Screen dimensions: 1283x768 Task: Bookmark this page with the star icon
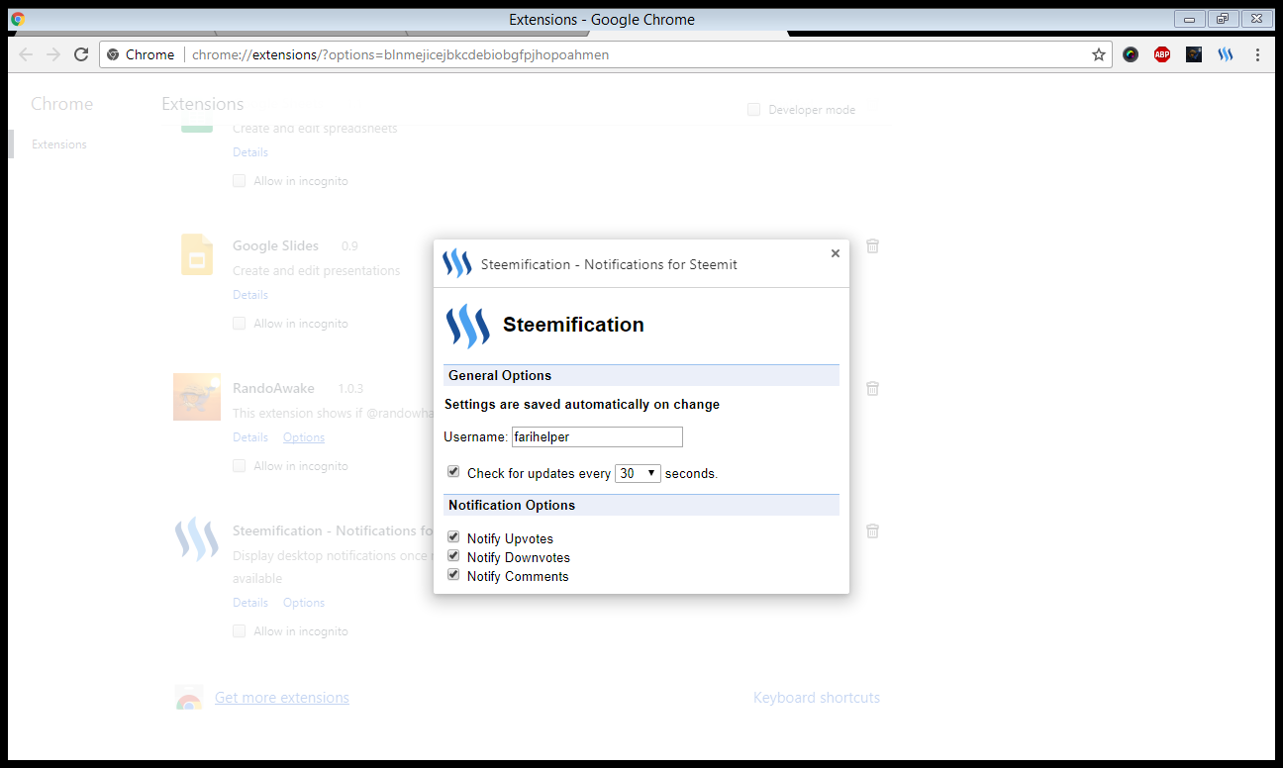click(1099, 54)
